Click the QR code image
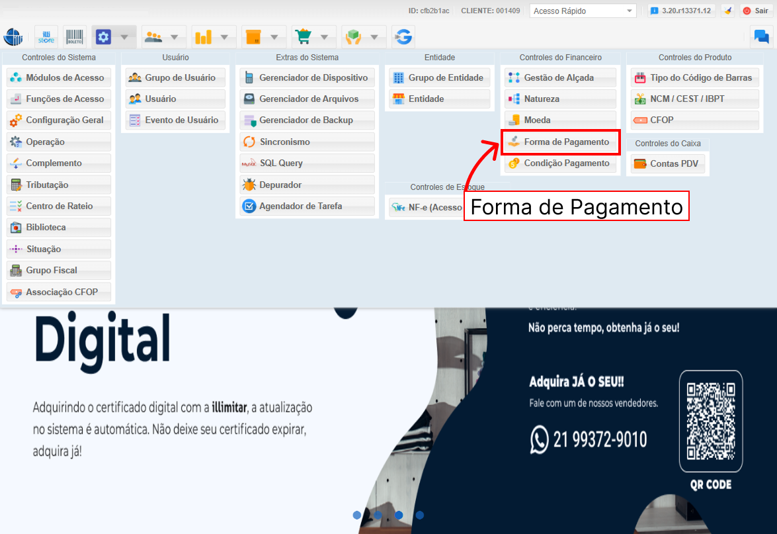The width and height of the screenshot is (777, 534). pyautogui.click(x=711, y=421)
